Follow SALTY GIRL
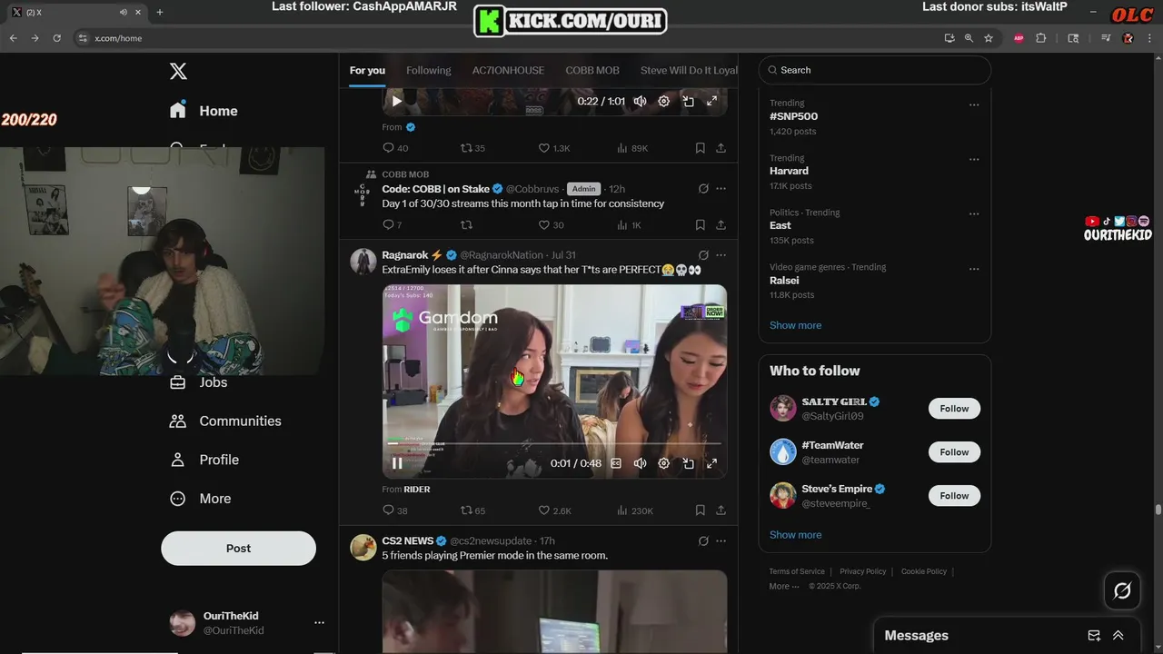Viewport: 1163px width, 654px height. tap(954, 409)
